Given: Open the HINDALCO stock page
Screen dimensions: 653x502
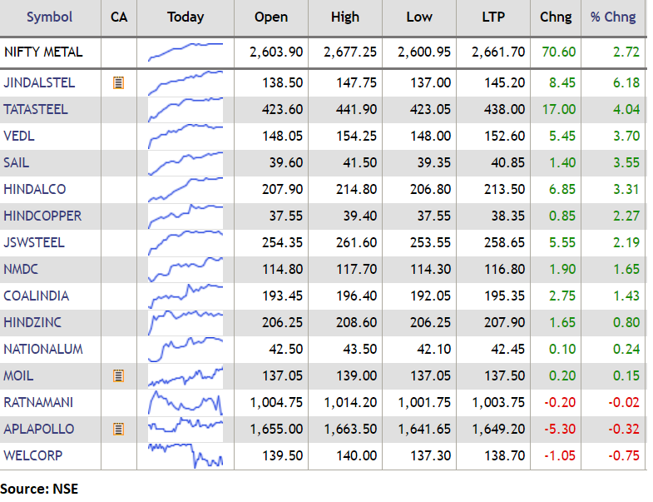Looking at the screenshot, I should click(35, 189).
